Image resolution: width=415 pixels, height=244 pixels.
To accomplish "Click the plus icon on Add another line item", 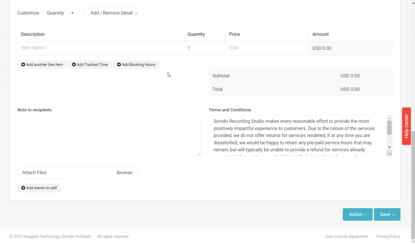I will coord(23,65).
